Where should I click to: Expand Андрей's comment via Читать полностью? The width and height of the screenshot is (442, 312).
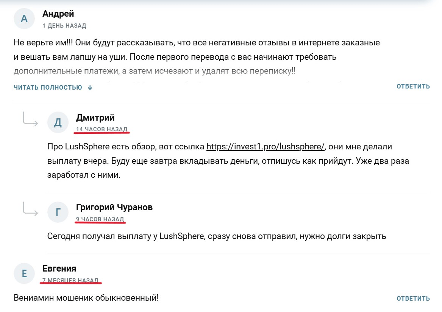click(48, 87)
